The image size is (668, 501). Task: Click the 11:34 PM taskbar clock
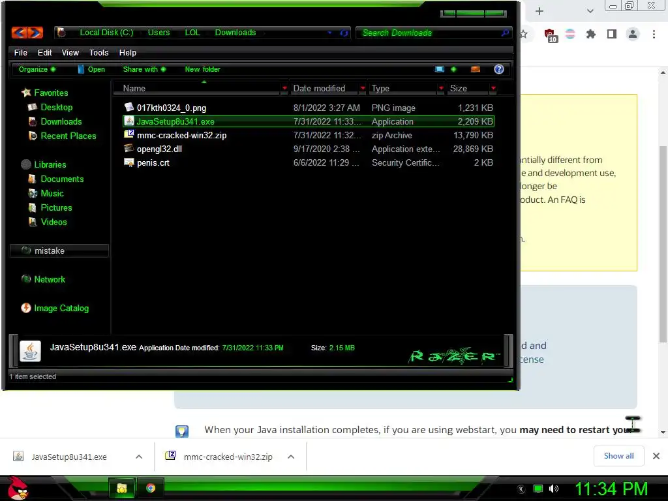(611, 489)
